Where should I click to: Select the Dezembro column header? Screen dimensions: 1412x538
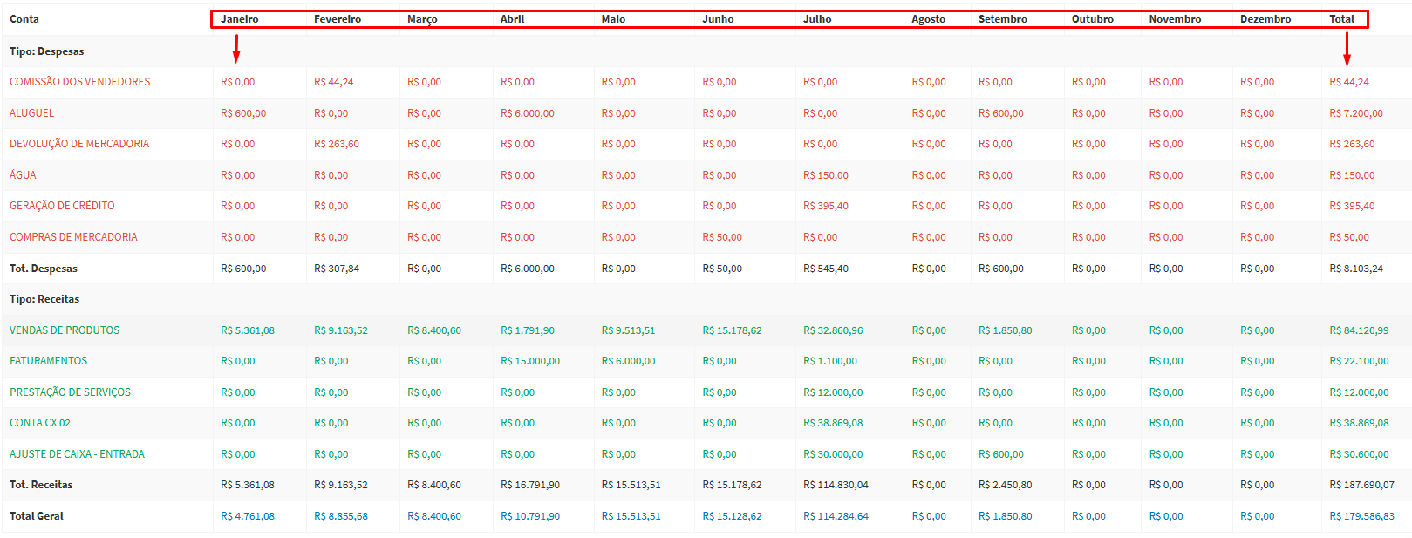pyautogui.click(x=1265, y=19)
